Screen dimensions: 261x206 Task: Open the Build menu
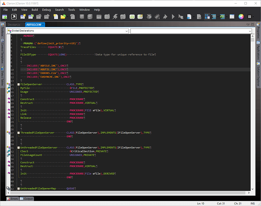pos(35,9)
